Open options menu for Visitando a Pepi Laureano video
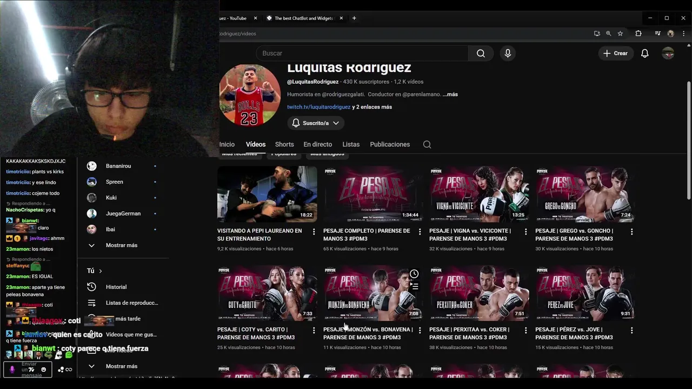The width and height of the screenshot is (692, 389). tap(314, 231)
